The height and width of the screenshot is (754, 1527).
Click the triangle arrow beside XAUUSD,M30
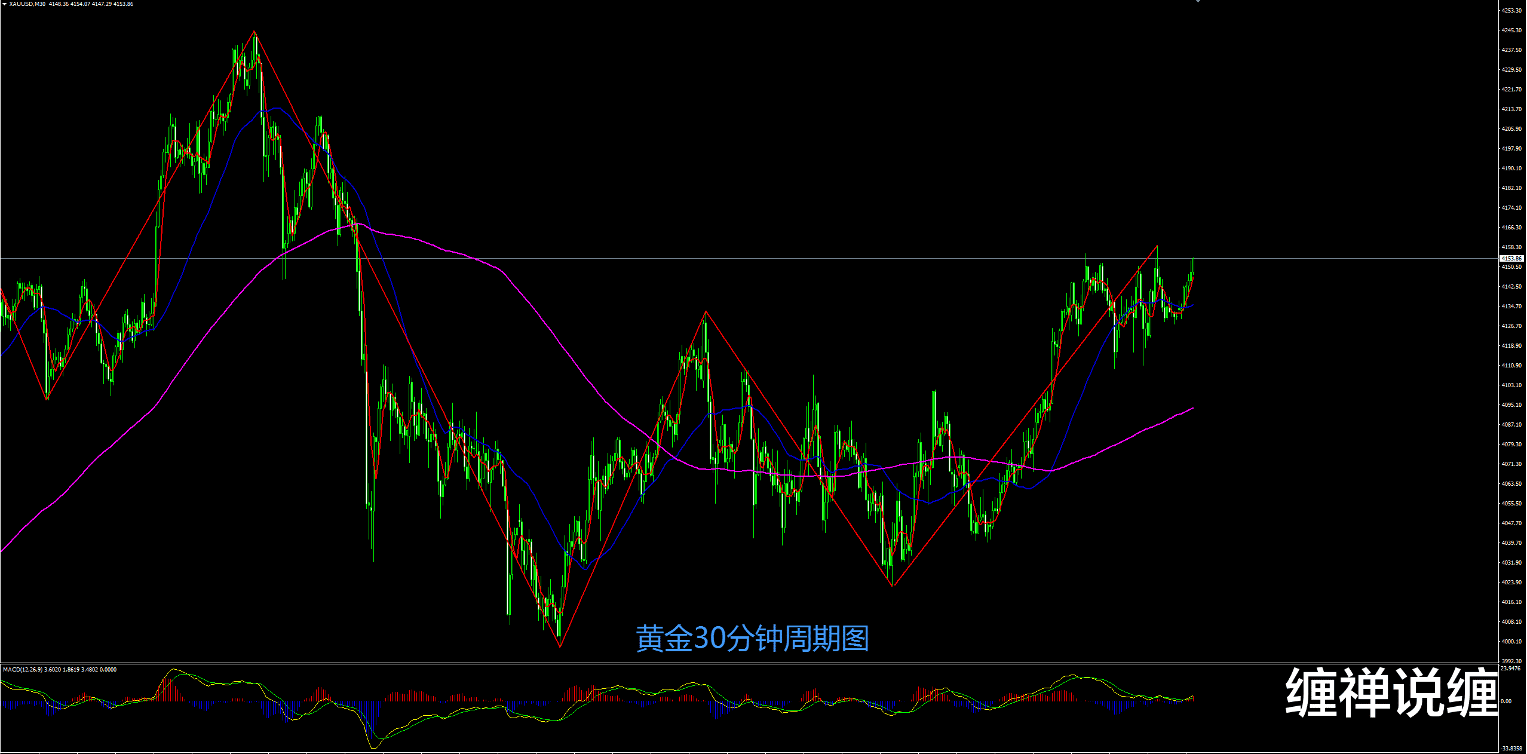(x=4, y=4)
